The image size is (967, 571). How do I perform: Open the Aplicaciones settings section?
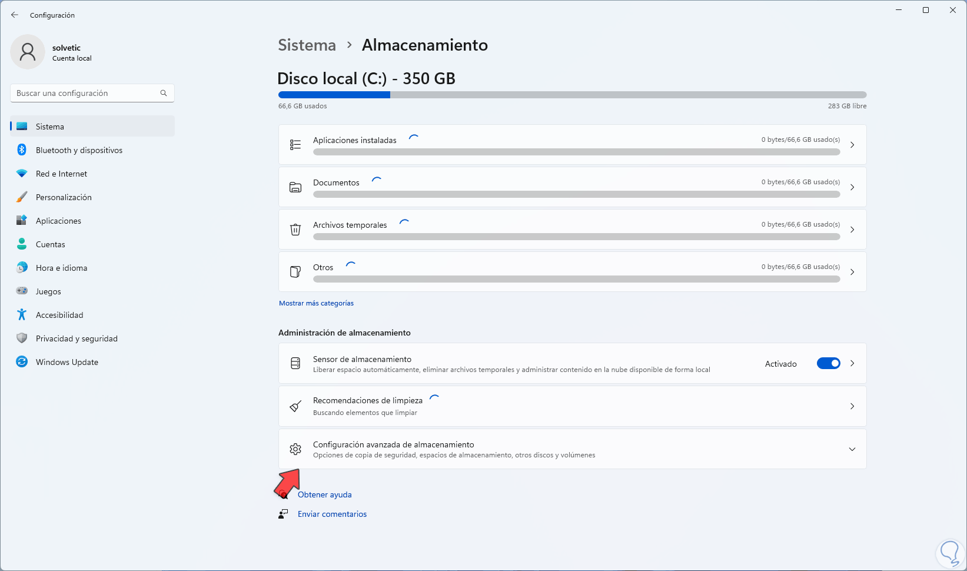(x=58, y=221)
